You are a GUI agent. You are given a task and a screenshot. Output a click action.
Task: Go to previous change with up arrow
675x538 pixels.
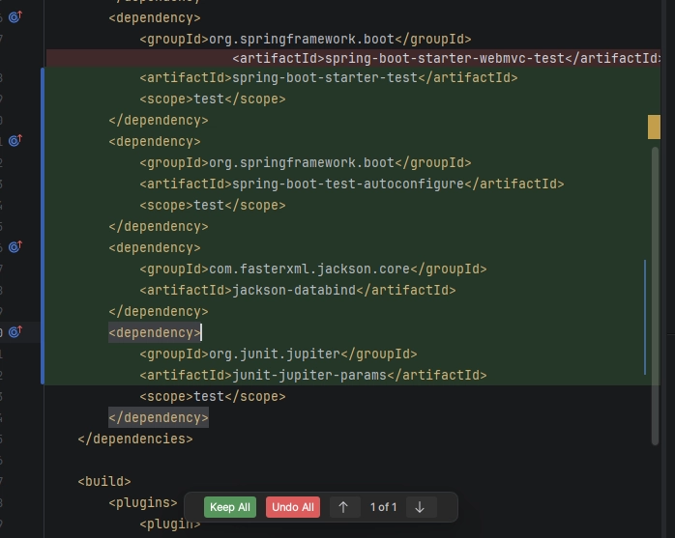tap(344, 507)
